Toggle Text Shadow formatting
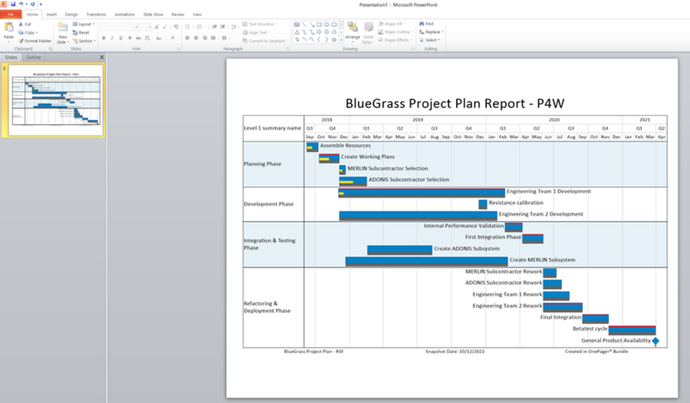The width and height of the screenshot is (690, 403). pos(130,38)
